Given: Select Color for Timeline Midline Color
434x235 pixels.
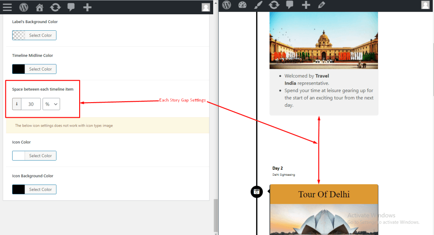Looking at the screenshot, I should (40, 69).
